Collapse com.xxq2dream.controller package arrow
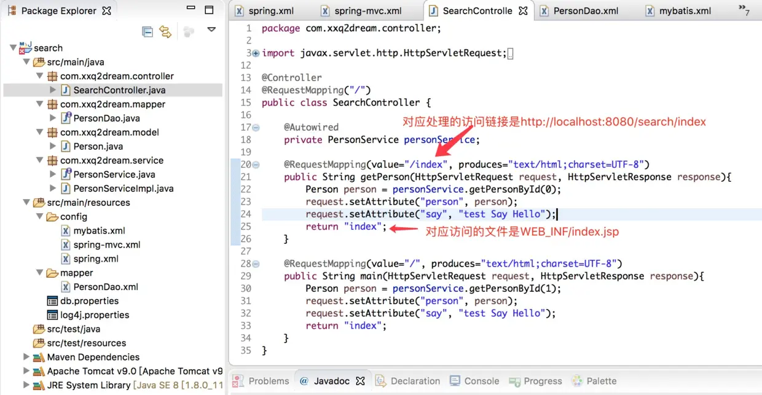The width and height of the screenshot is (762, 395). [39, 76]
